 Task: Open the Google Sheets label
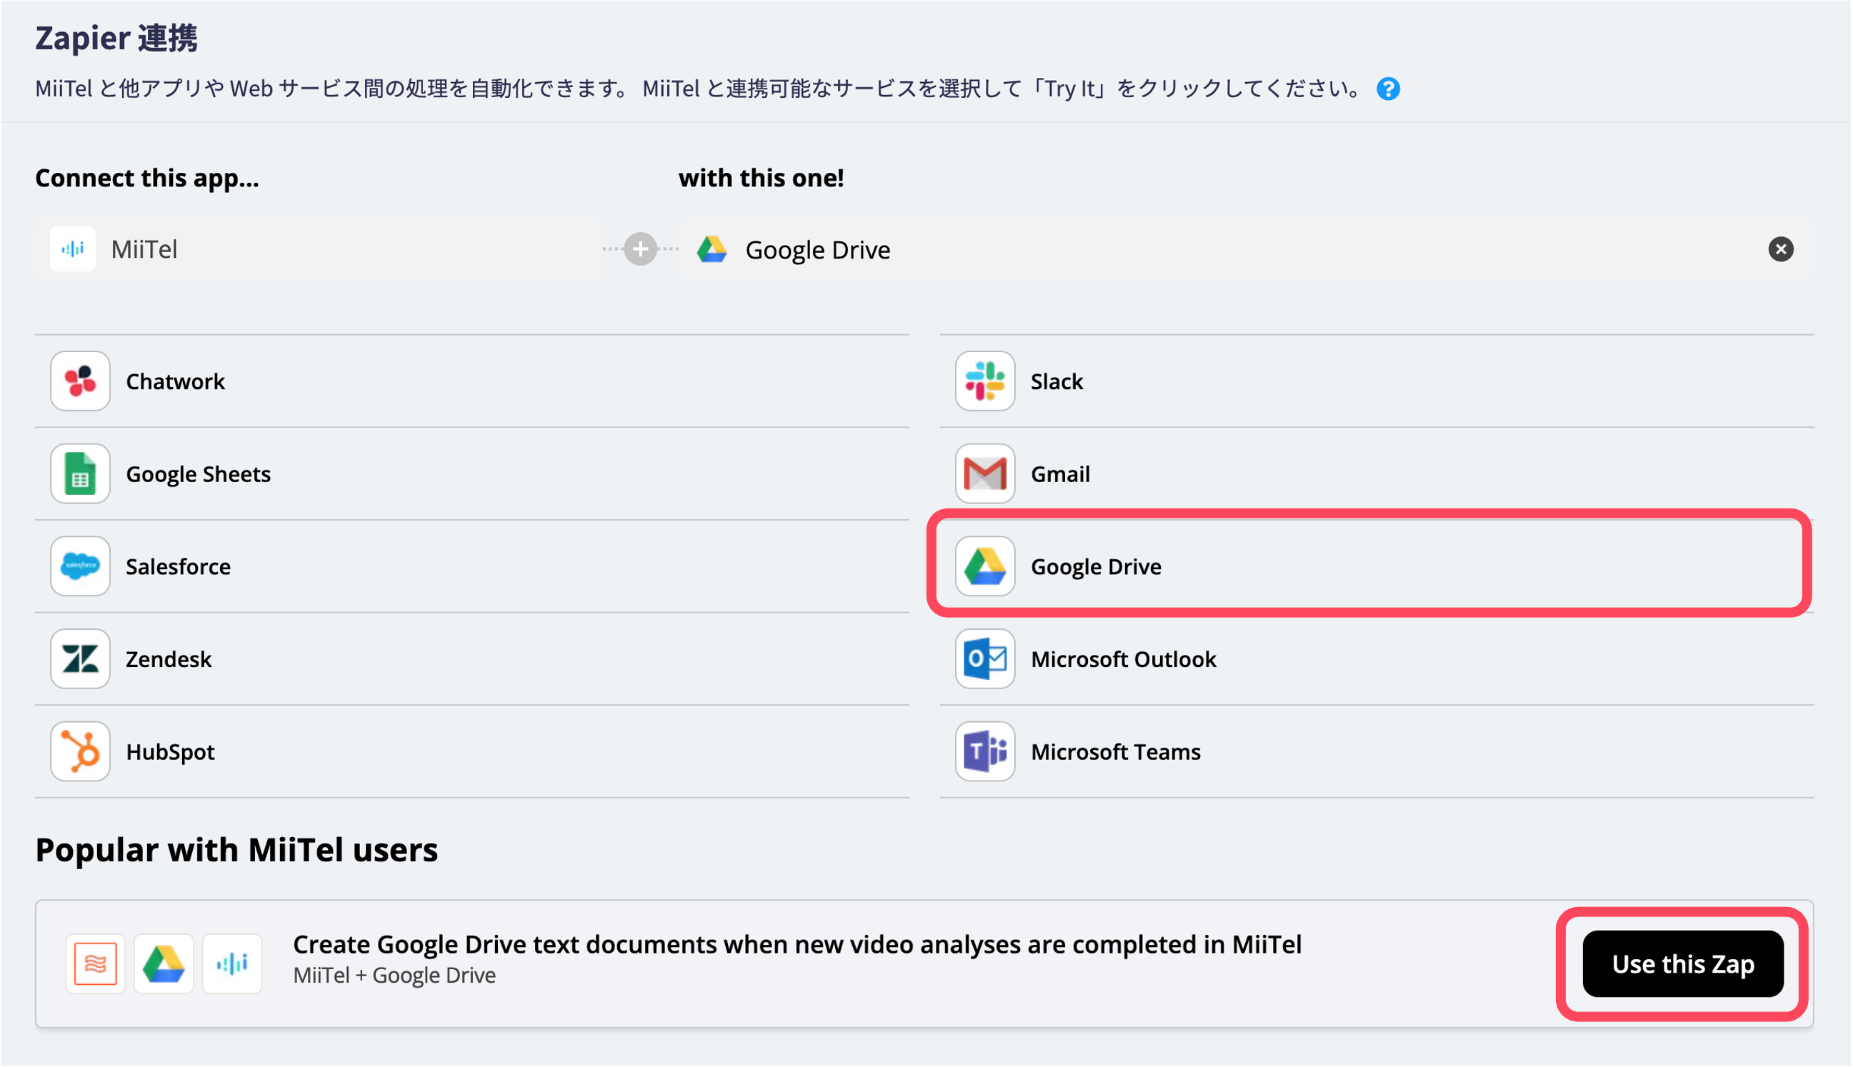pos(199,474)
